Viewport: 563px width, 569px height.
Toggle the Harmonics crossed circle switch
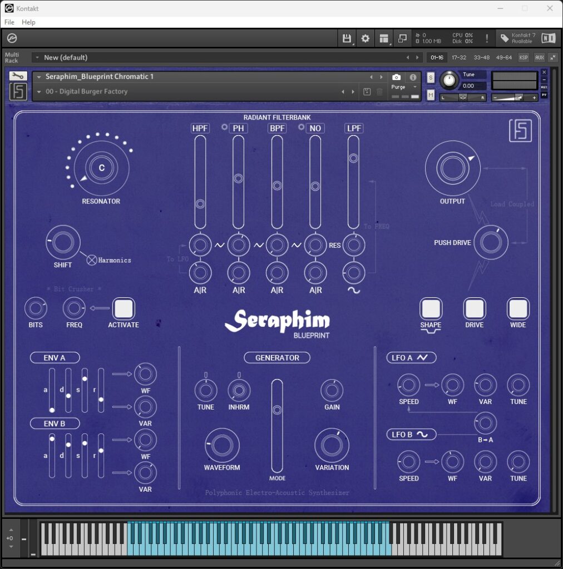(92, 259)
